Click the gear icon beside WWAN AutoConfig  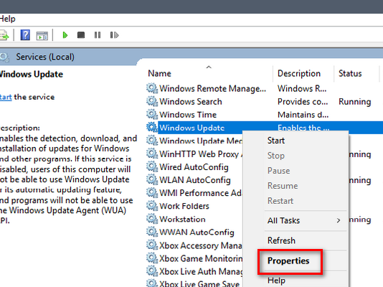[152, 232]
